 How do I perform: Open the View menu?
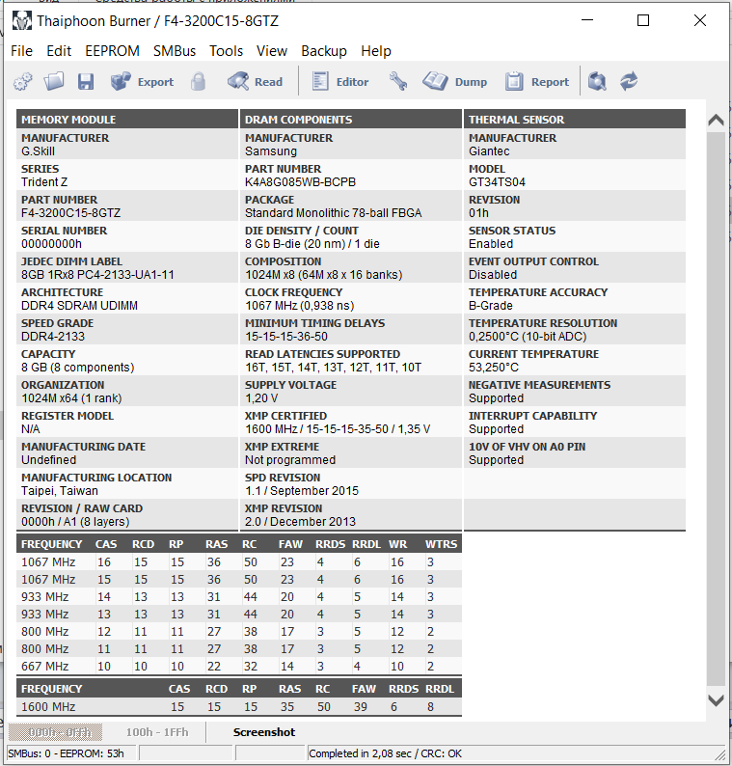tap(272, 51)
